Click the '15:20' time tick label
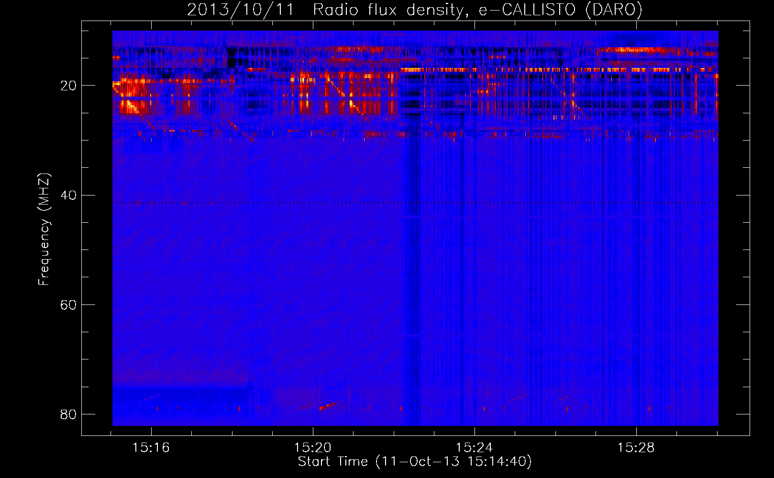The image size is (774, 478). click(313, 448)
